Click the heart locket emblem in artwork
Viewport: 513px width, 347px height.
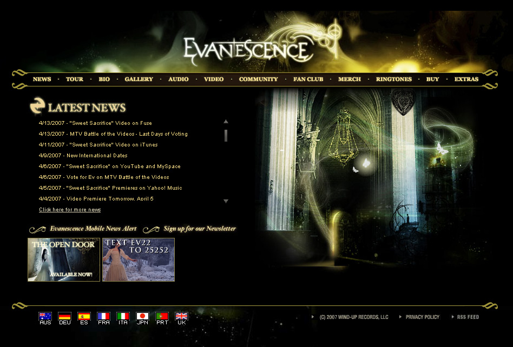point(403,102)
